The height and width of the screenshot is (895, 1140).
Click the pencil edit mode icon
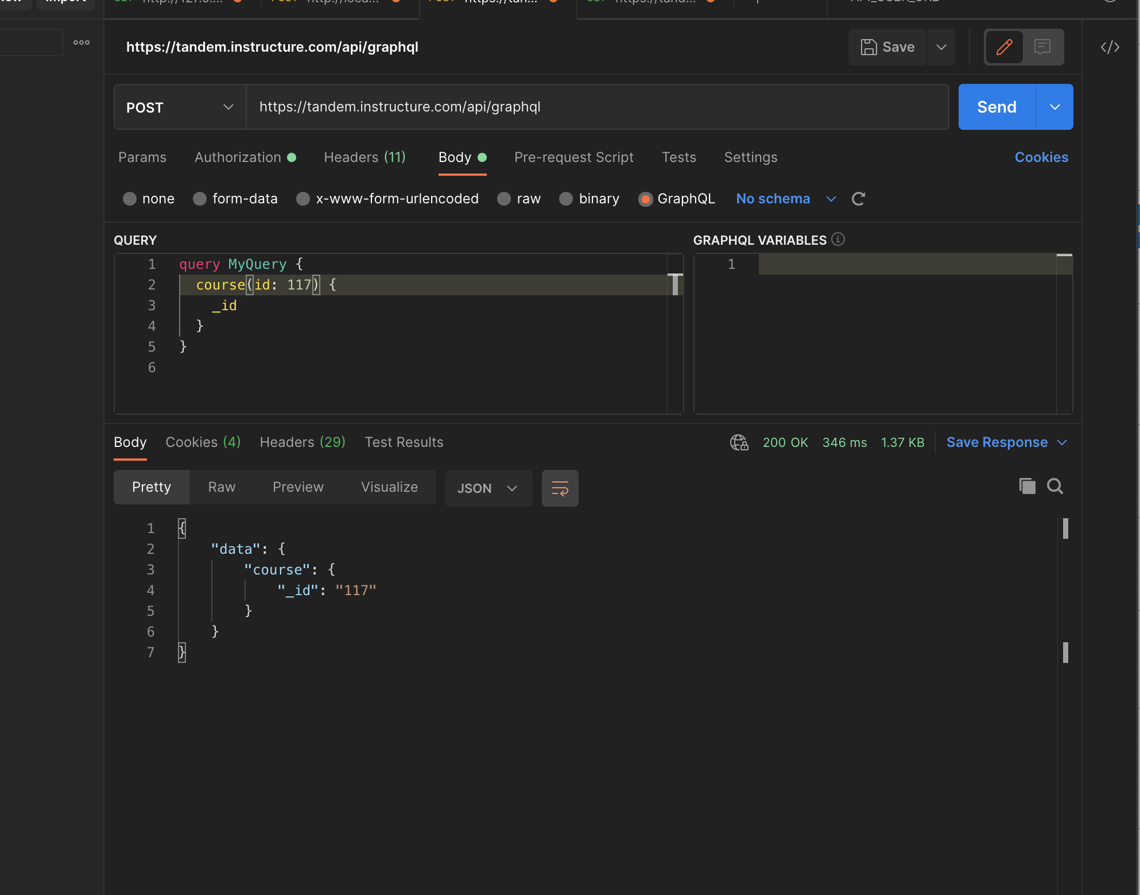[1004, 47]
